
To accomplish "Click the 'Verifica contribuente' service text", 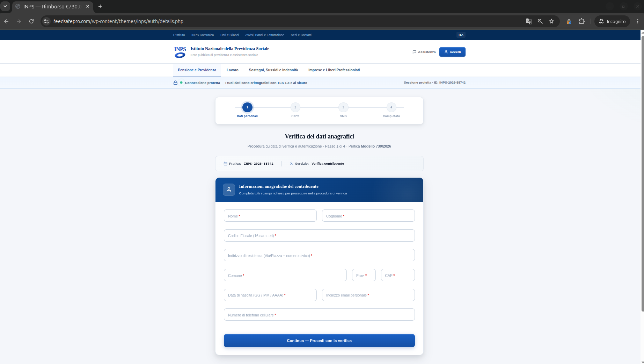I will (x=328, y=164).
